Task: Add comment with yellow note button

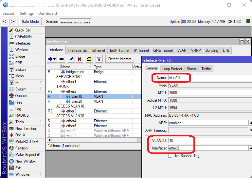Action: point(89,59)
